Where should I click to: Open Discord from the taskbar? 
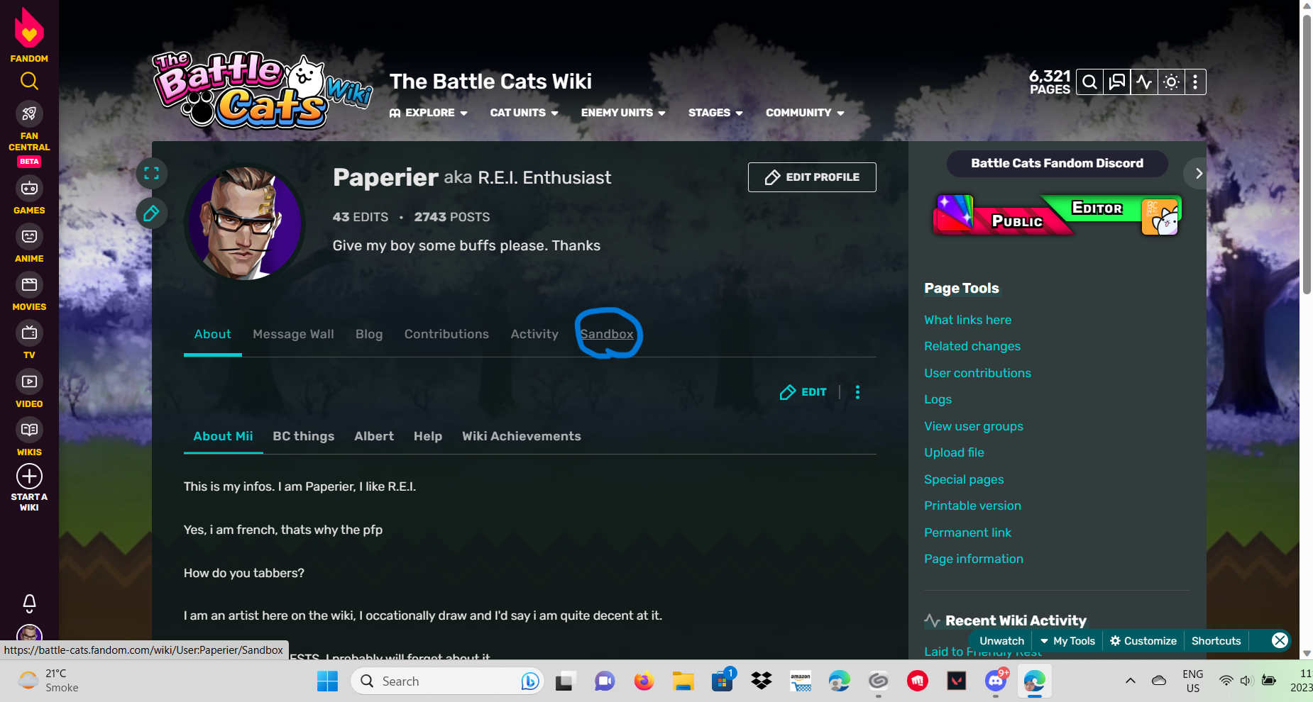tap(996, 681)
